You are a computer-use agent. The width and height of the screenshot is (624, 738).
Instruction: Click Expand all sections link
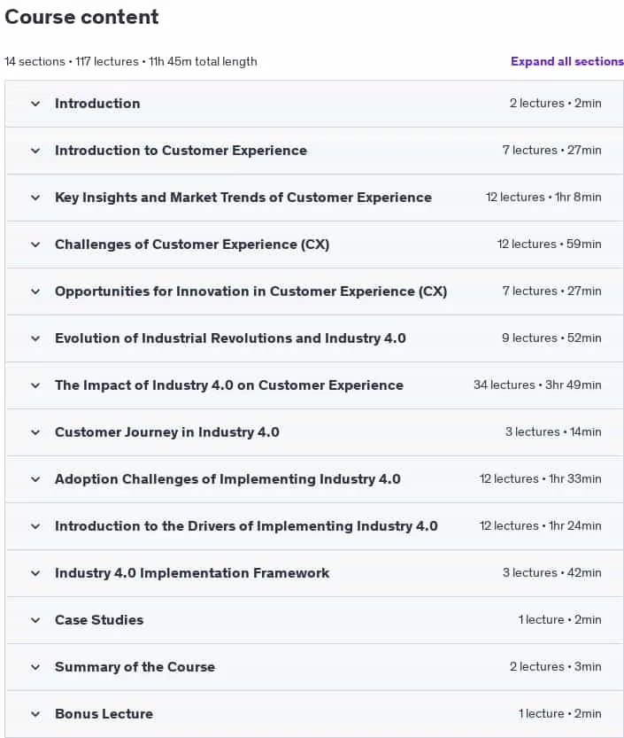[x=567, y=61]
